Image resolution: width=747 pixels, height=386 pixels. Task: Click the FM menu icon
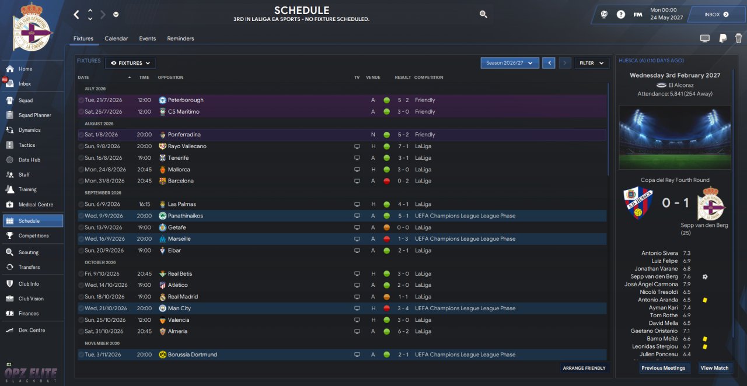(638, 15)
